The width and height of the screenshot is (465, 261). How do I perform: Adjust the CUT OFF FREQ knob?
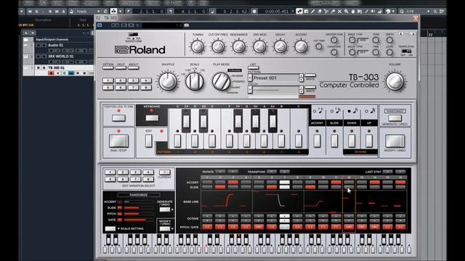click(x=218, y=46)
